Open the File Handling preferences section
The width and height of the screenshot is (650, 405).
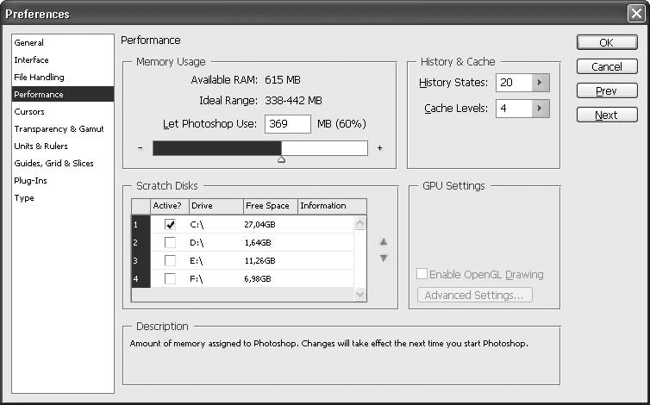click(x=39, y=78)
